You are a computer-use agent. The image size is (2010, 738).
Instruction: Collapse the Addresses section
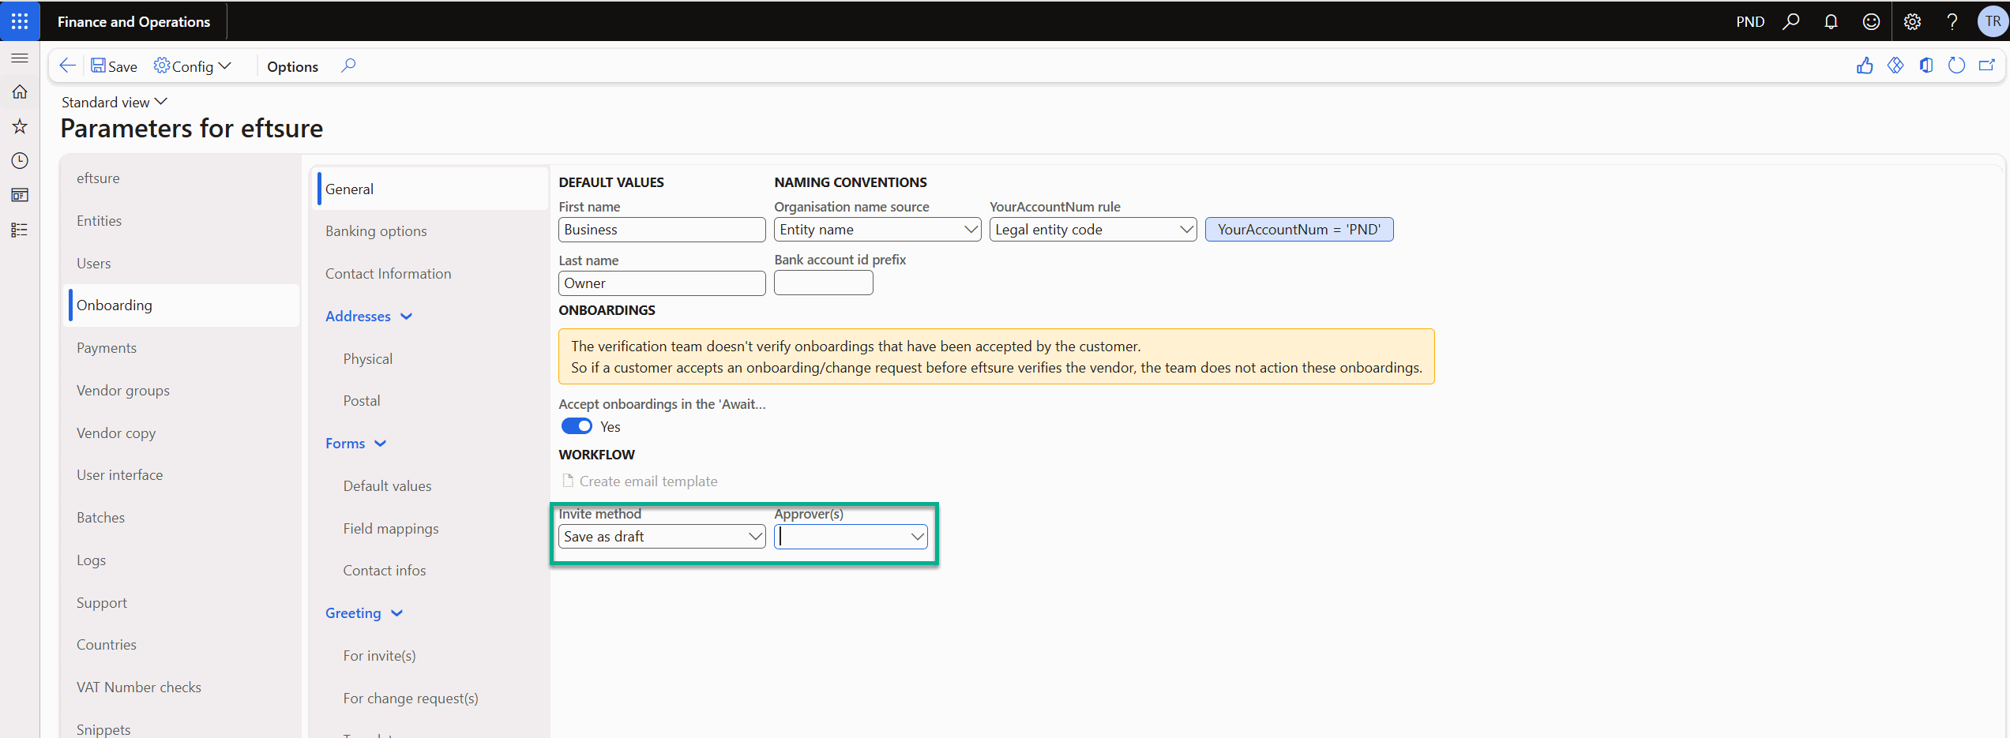click(x=369, y=317)
